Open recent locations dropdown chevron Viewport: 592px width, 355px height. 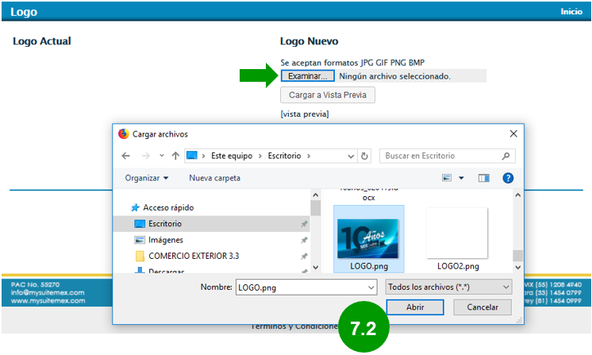tap(162, 155)
